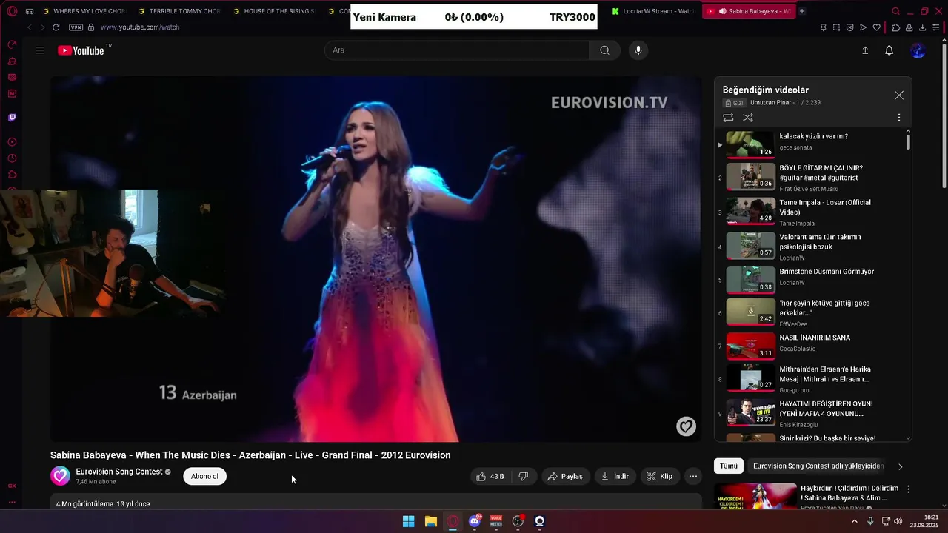Image resolution: width=948 pixels, height=533 pixels.
Task: Open the Opera extensions cube icon
Action: (895, 27)
